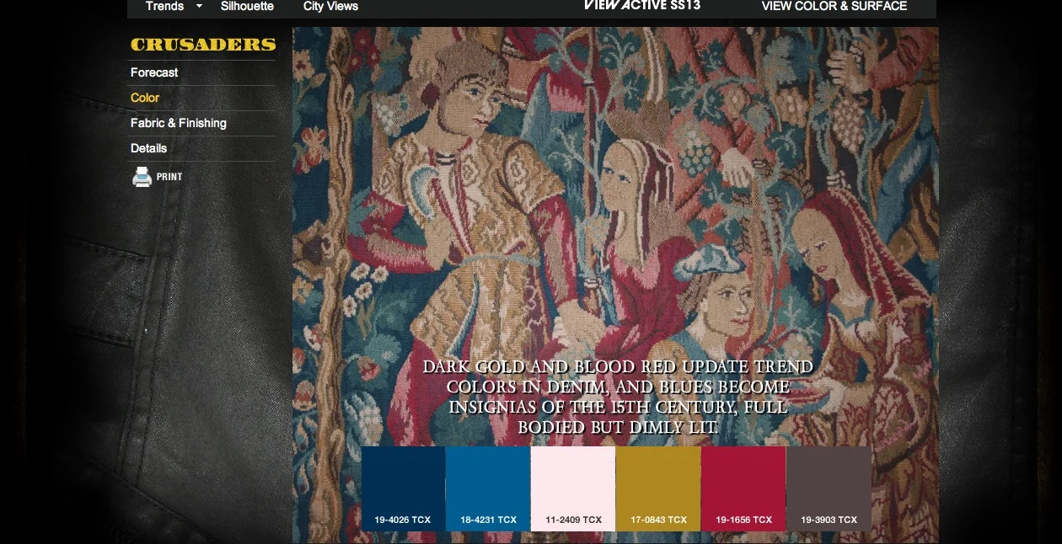Select the blue swatch 18-4231 TCX

click(x=488, y=489)
